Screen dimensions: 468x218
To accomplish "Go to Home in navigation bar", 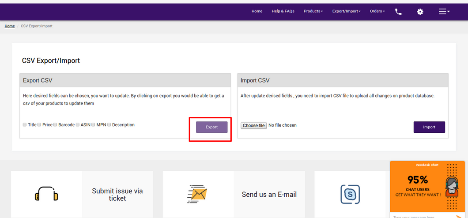I will 257,11.
